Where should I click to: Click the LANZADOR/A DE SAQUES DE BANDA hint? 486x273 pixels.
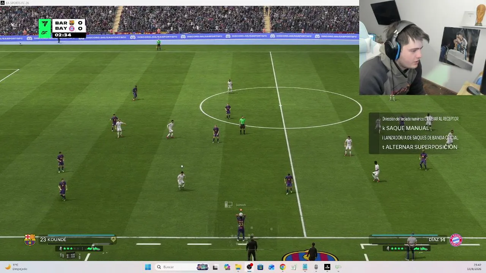click(420, 138)
